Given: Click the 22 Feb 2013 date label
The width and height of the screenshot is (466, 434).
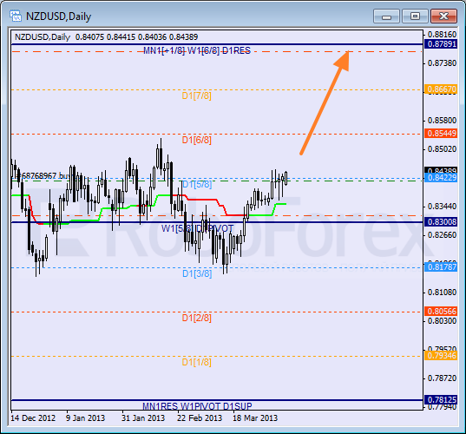Looking at the screenshot, I should pos(200,418).
